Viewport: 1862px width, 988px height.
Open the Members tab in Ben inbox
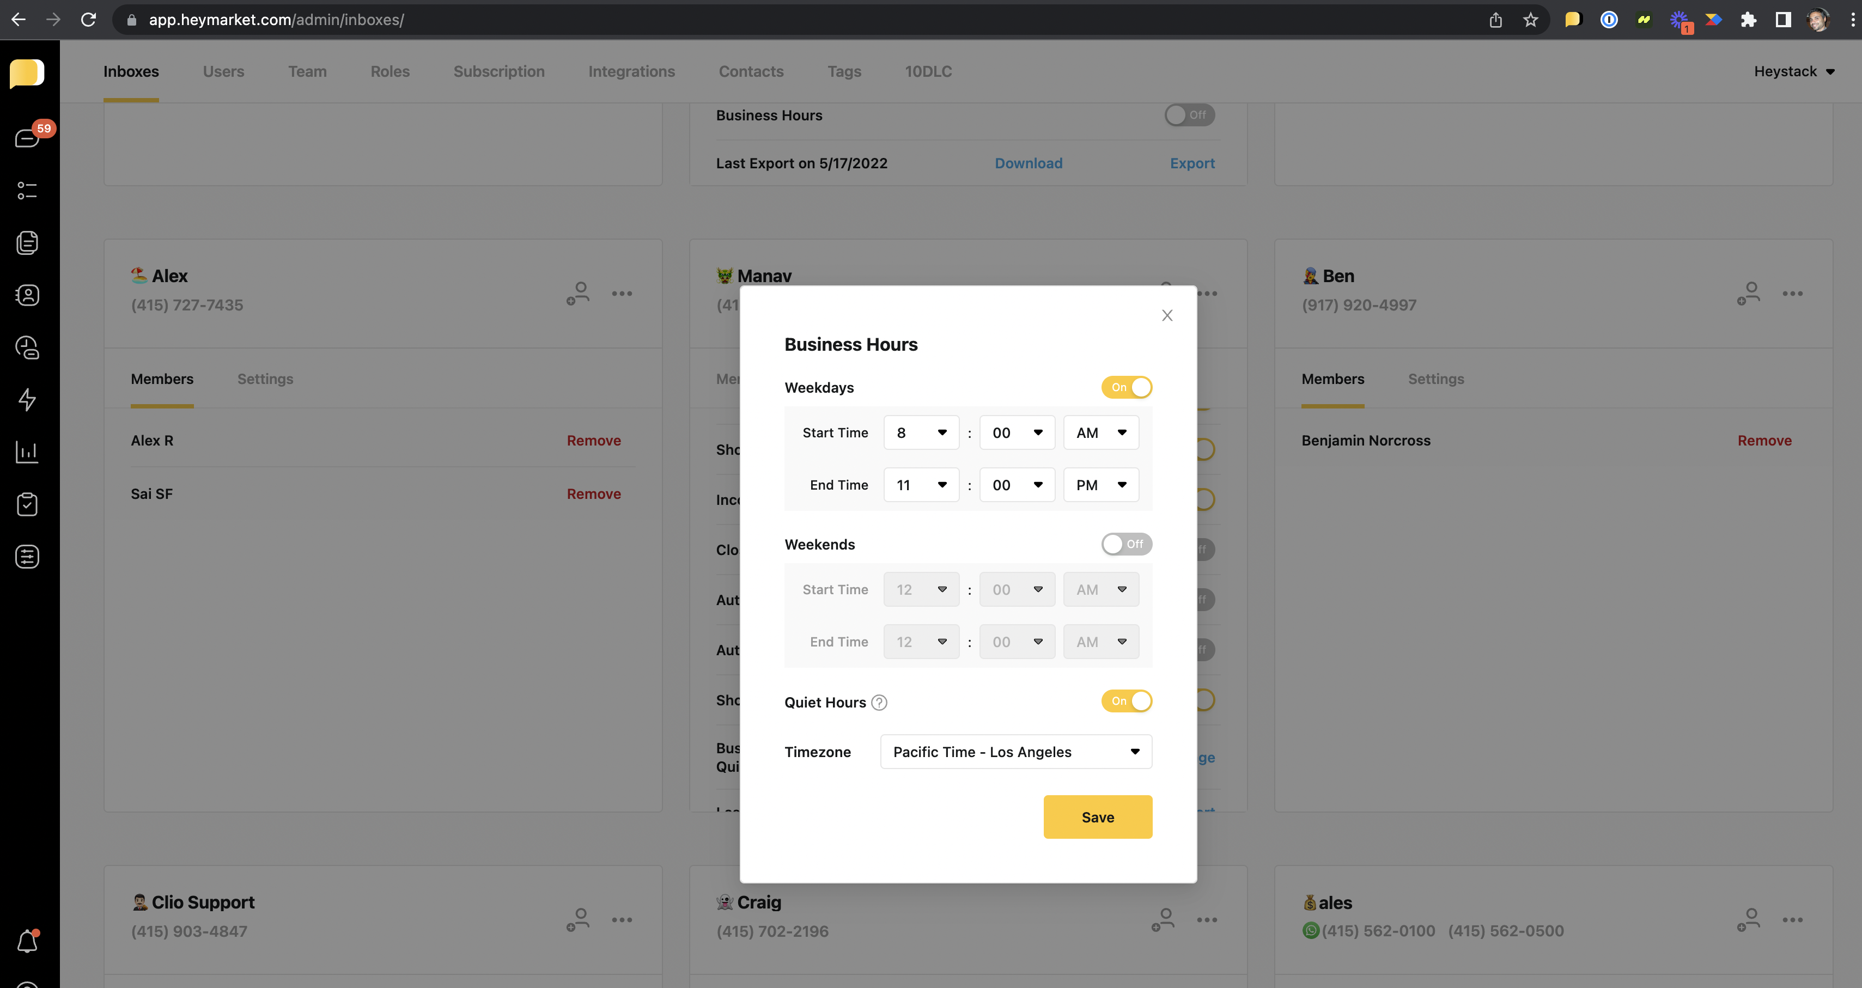[x=1332, y=379]
